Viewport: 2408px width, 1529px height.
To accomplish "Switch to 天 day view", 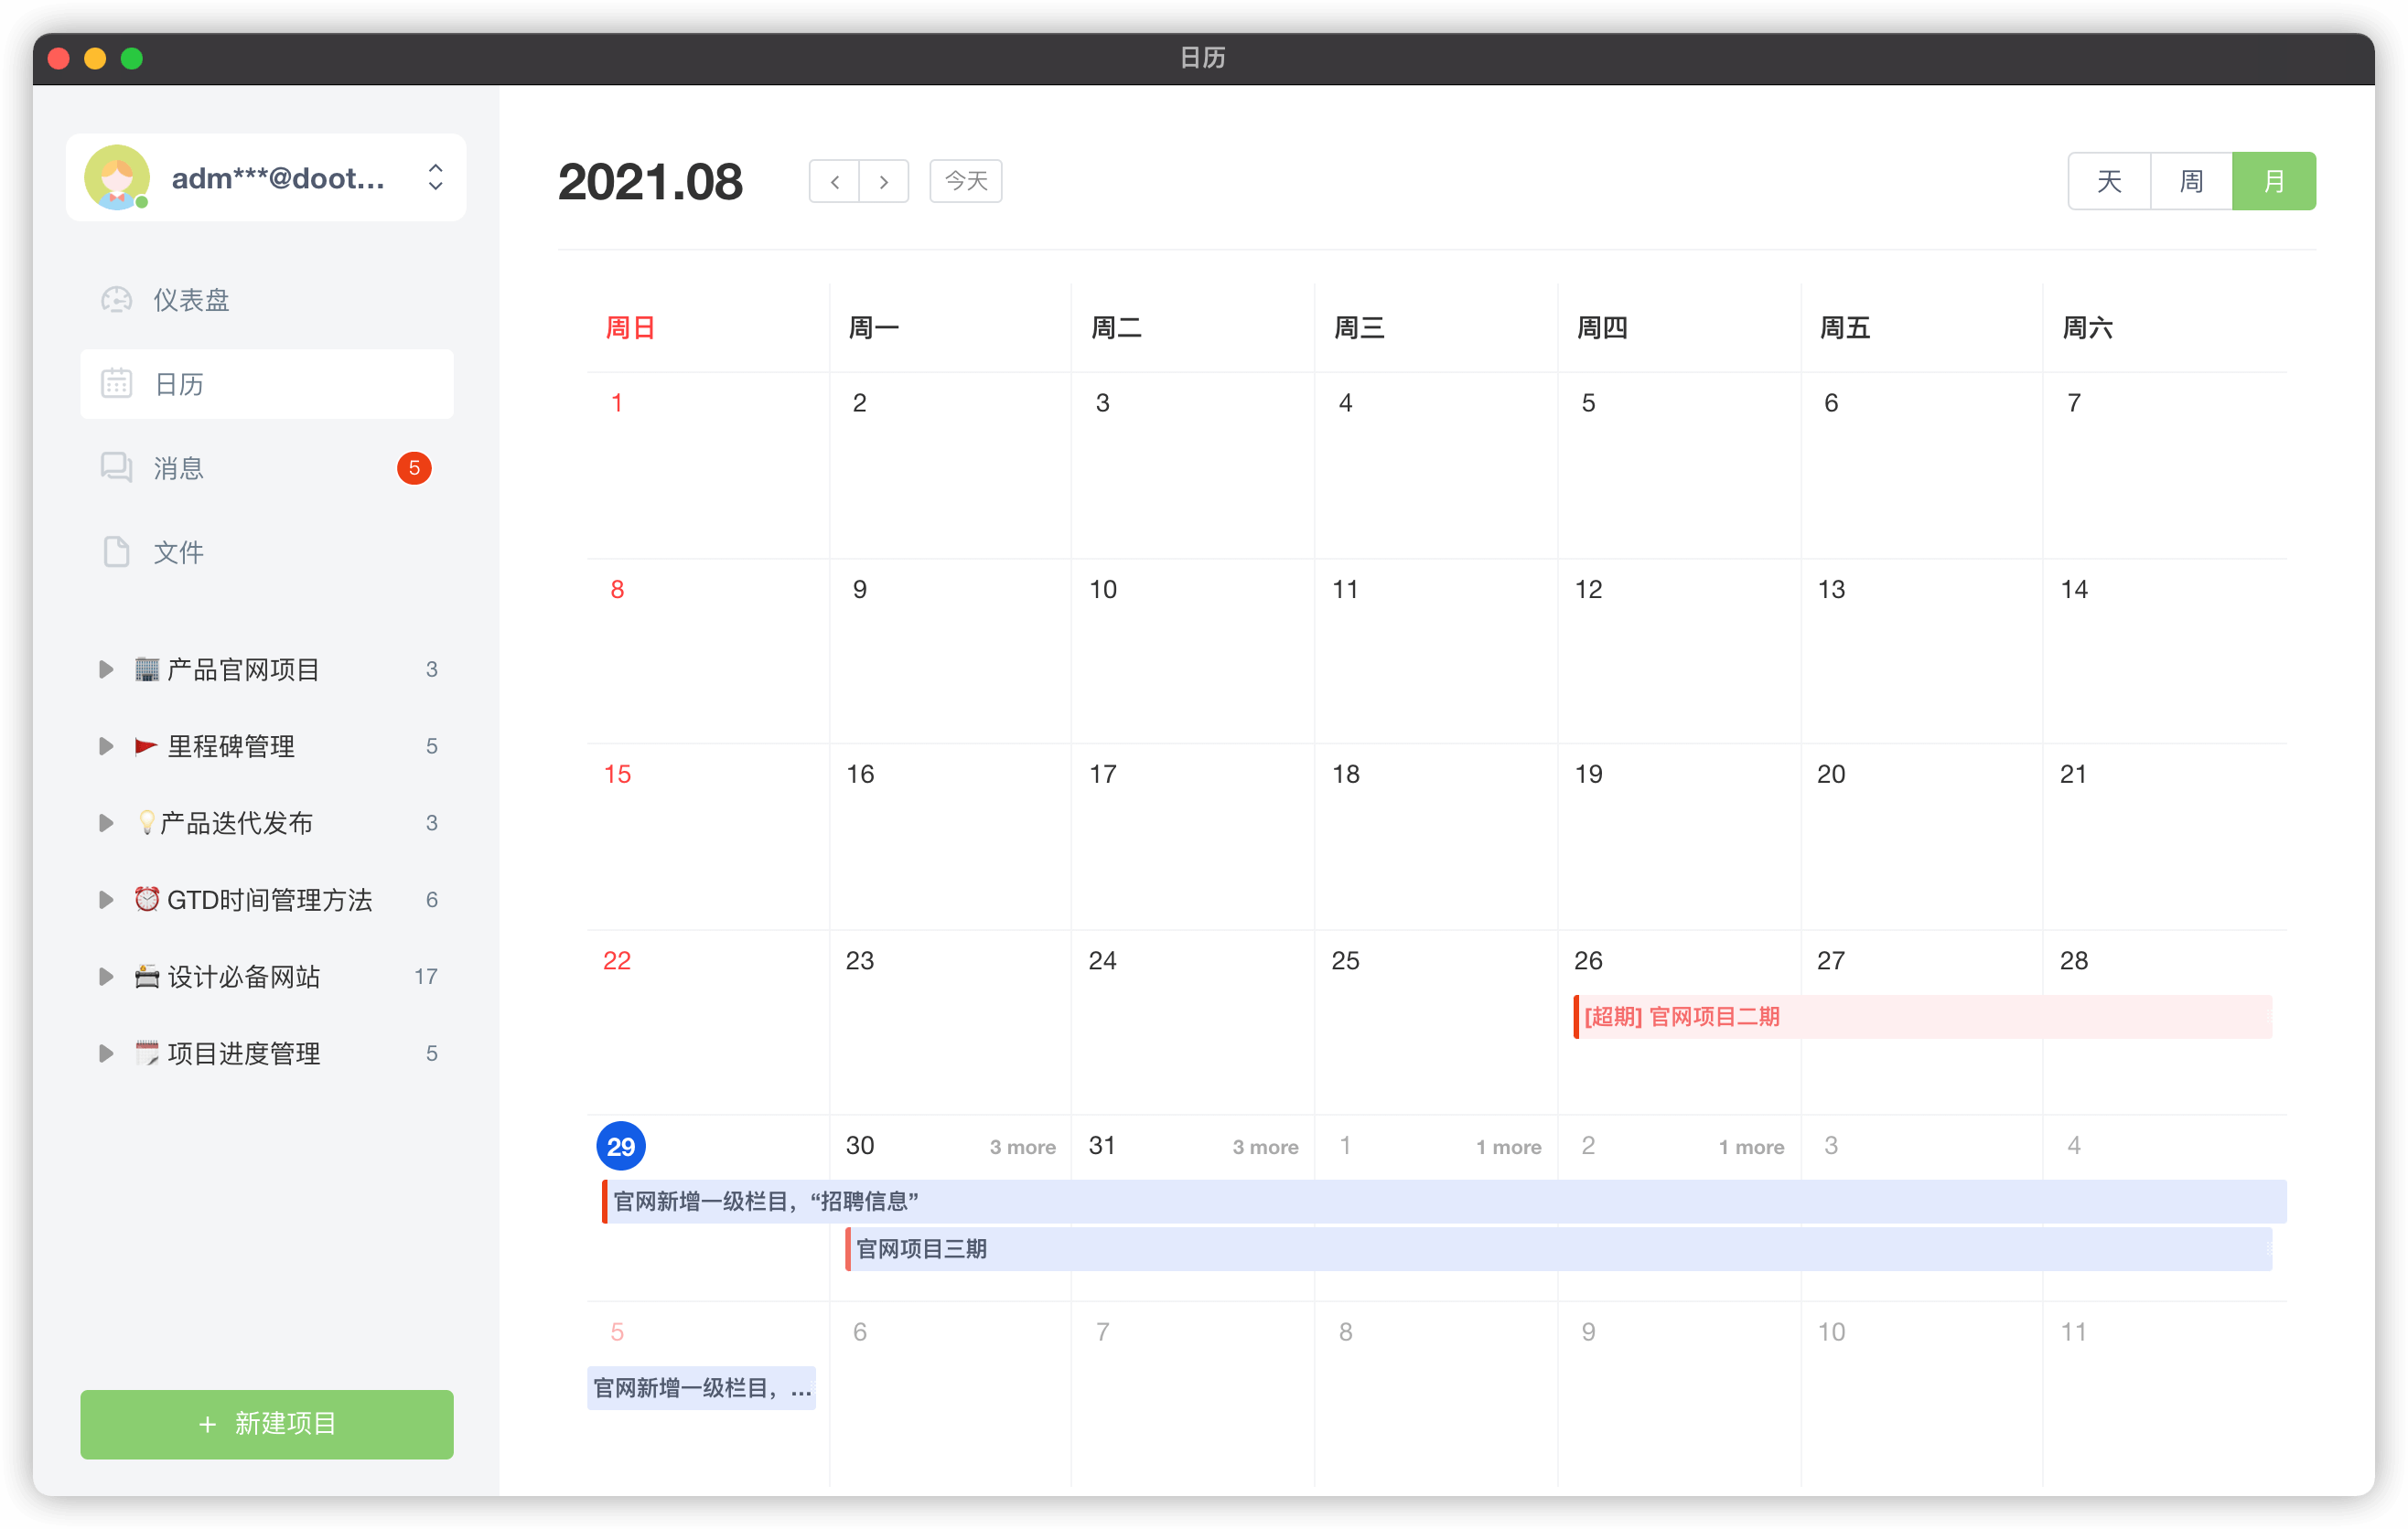I will [2108, 181].
